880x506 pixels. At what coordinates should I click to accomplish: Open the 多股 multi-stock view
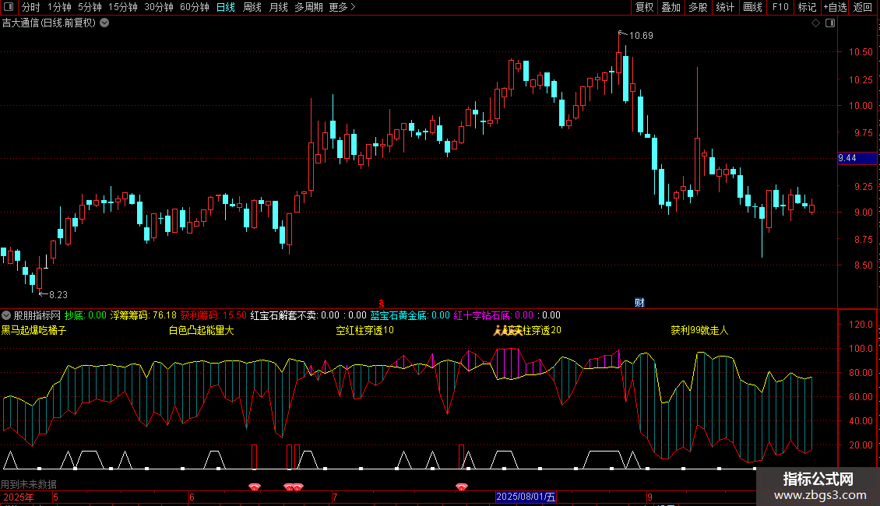[698, 7]
